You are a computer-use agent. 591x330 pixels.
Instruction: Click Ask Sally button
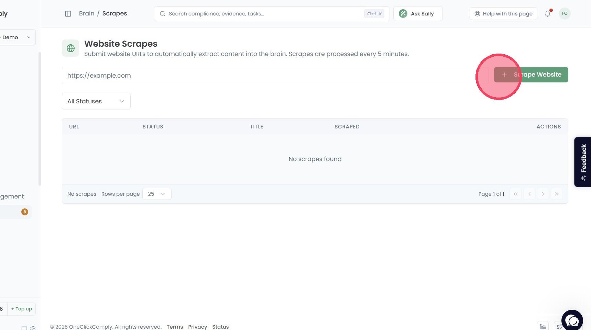(418, 14)
